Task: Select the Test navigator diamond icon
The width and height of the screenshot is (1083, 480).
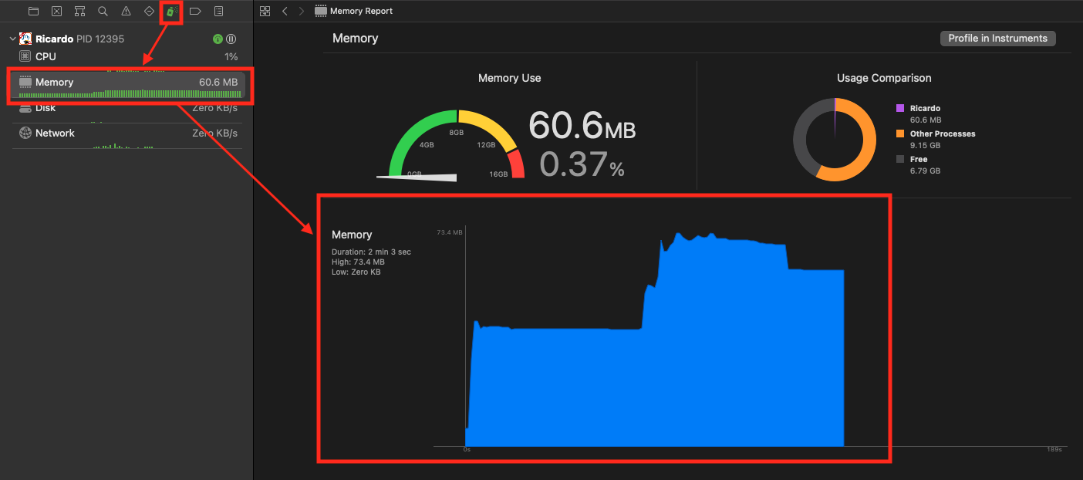Action: pyautogui.click(x=148, y=11)
